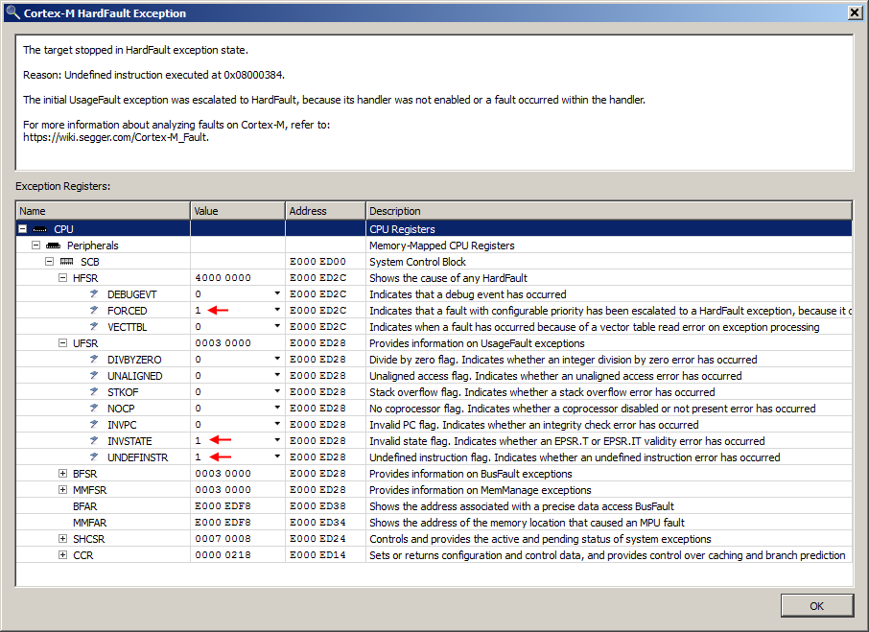Open the INVPC value dropdown
Screen dimensions: 869x632
pos(276,424)
